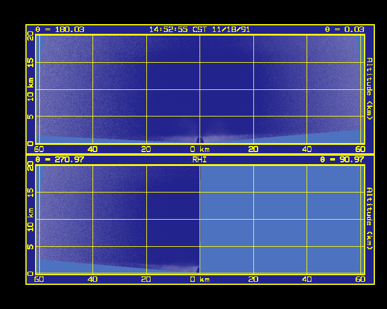Click the θ = 180.03 label
The image size is (387, 309).
[60, 30]
